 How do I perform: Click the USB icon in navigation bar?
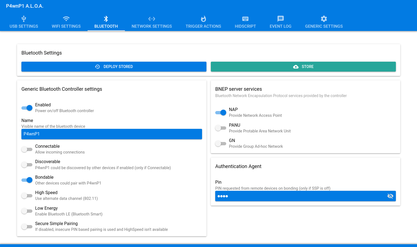24,19
